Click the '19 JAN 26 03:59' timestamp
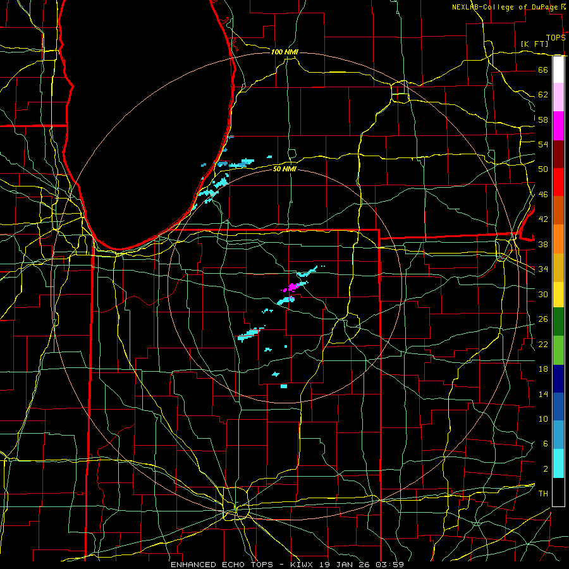The width and height of the screenshot is (569, 569). (x=362, y=565)
